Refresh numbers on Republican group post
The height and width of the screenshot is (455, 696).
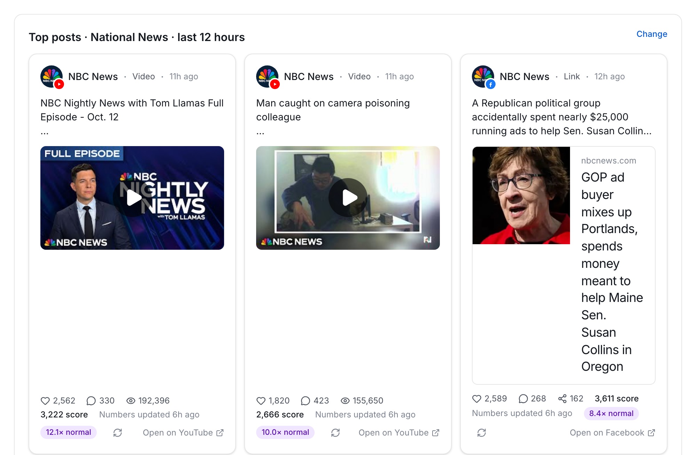pos(482,433)
